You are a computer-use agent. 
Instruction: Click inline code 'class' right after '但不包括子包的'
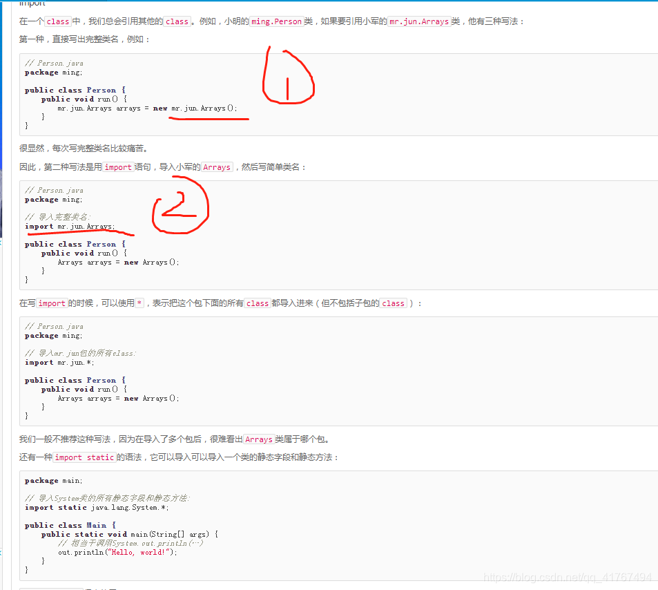[x=393, y=303]
